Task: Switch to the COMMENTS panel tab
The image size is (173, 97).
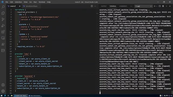Action: [123, 6]
